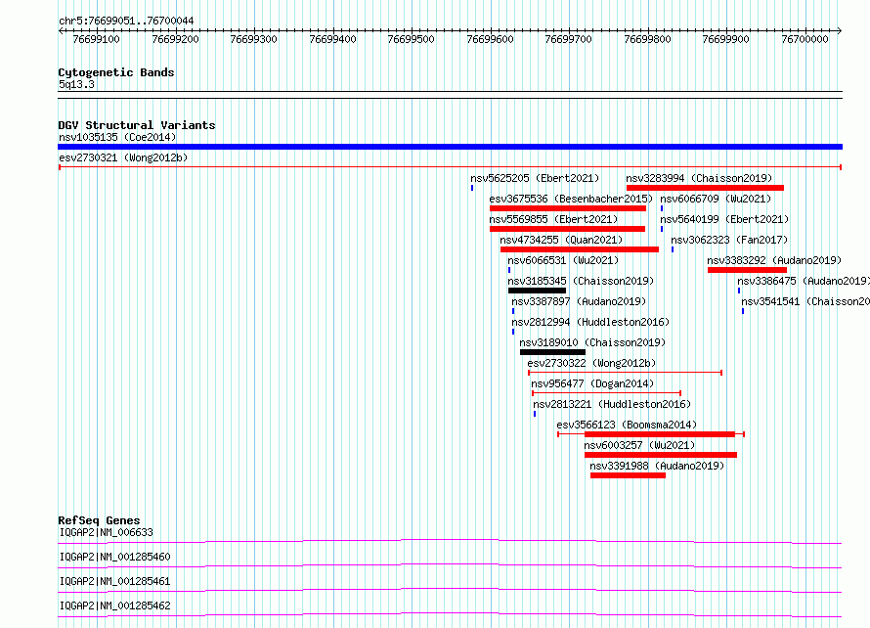This screenshot has height=628, width=870.
Task: Click the nsv6003257 (Wu2021) red bar
Action: pos(661,455)
